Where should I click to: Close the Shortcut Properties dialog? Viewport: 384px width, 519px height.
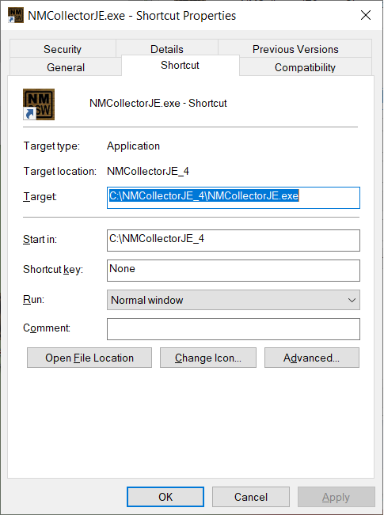pos(366,15)
